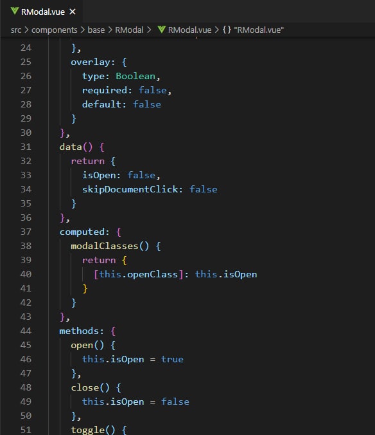Image resolution: width=375 pixels, height=435 pixels.
Task: Click yellow closing brace on line 41
Action: pos(85,288)
